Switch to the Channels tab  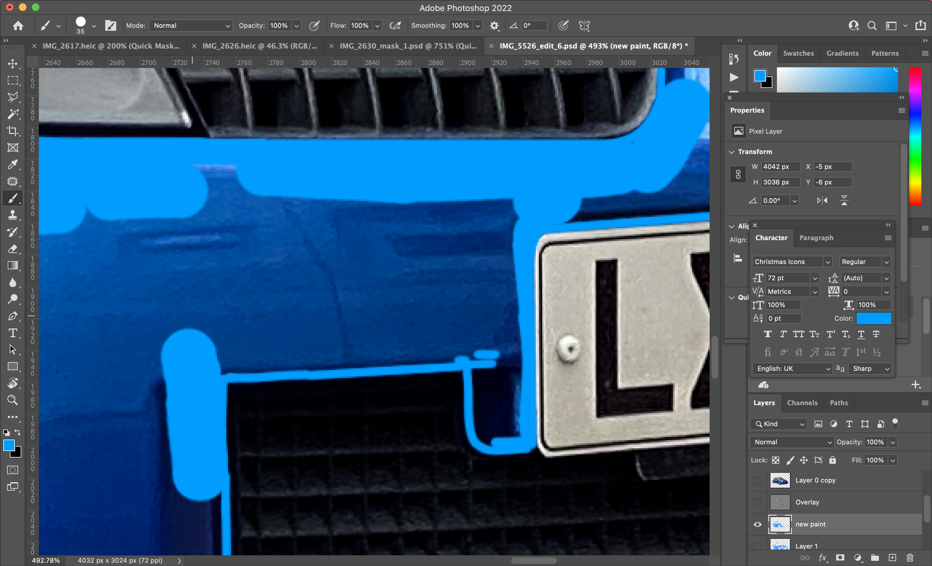[x=803, y=403]
